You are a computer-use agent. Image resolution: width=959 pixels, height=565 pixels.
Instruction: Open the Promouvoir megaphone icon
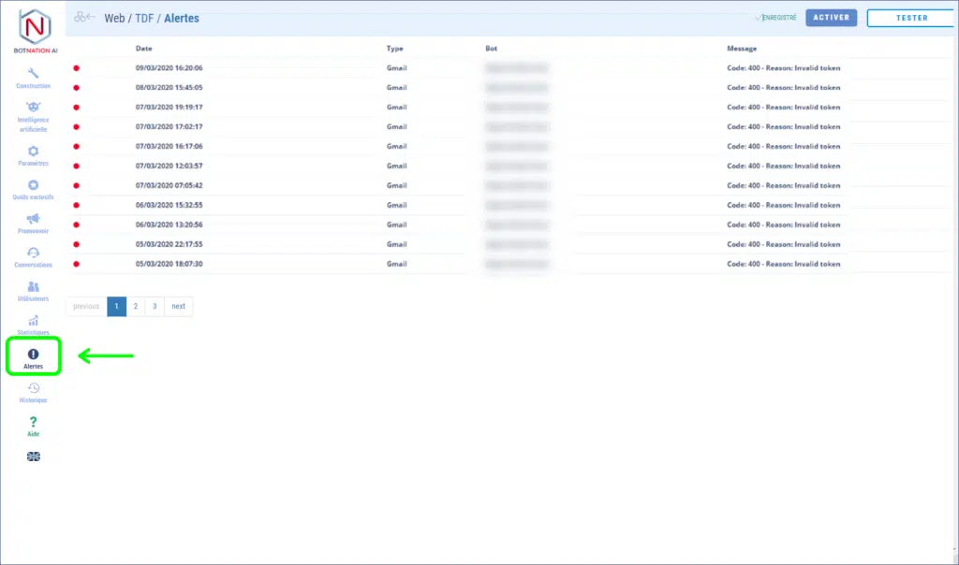point(34,218)
